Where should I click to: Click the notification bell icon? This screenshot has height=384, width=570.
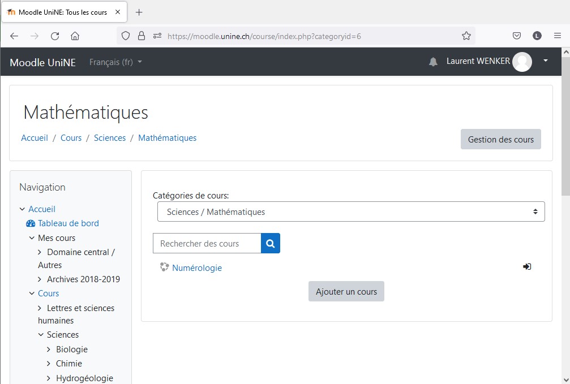433,61
